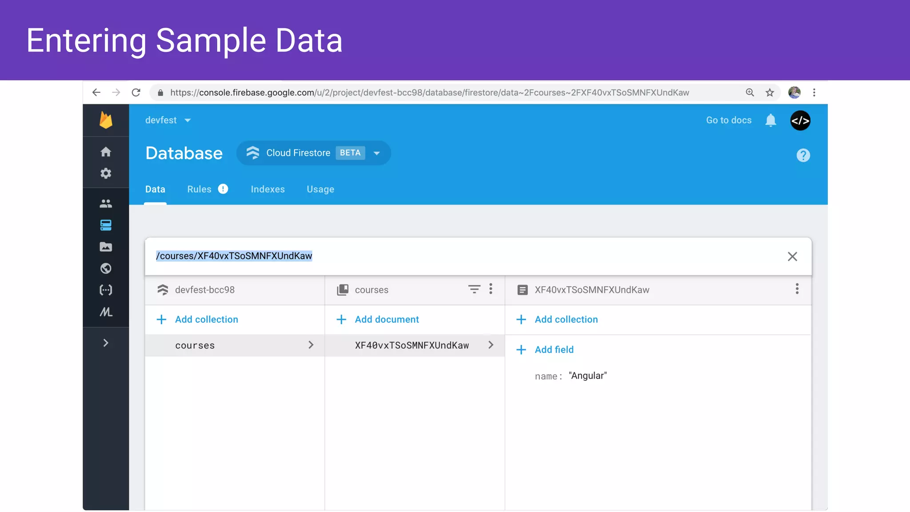Click Add document in courses column

(x=378, y=320)
